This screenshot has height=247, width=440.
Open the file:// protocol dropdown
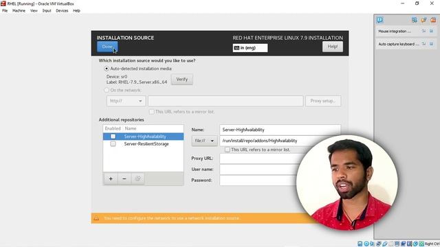(204, 141)
